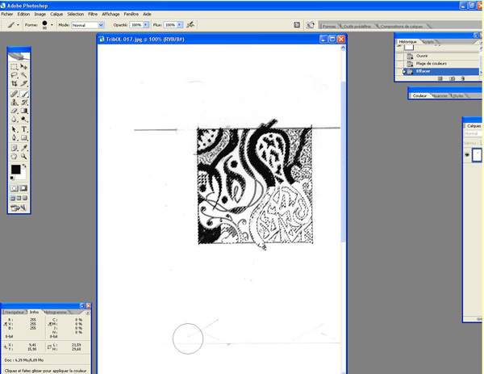Select the Crop tool
Image resolution: width=484 pixels, height=374 pixels.
15,83
